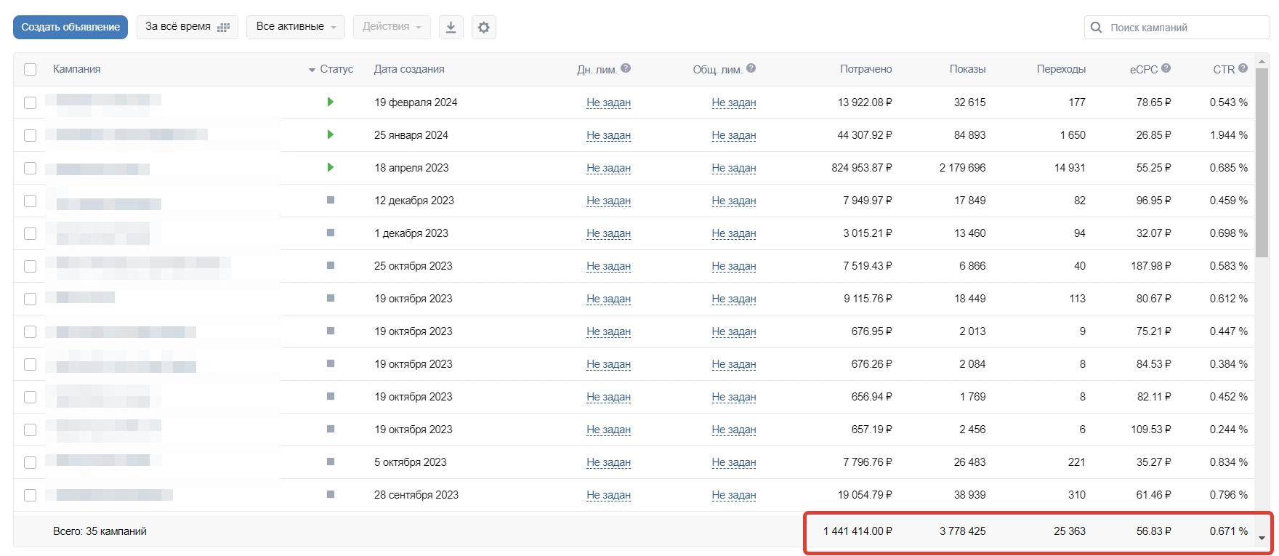
Task: Click stopped status icon of 12 декабря 2023 campaign
Action: 331,200
